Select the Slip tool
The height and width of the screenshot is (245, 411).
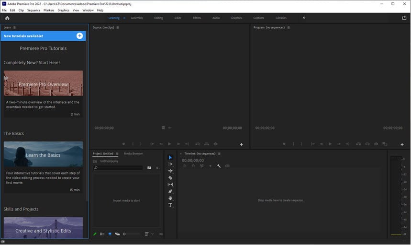[x=170, y=185]
